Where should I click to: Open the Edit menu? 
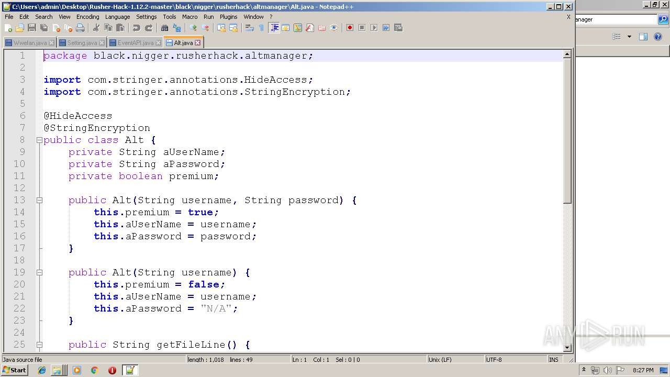[x=24, y=17]
